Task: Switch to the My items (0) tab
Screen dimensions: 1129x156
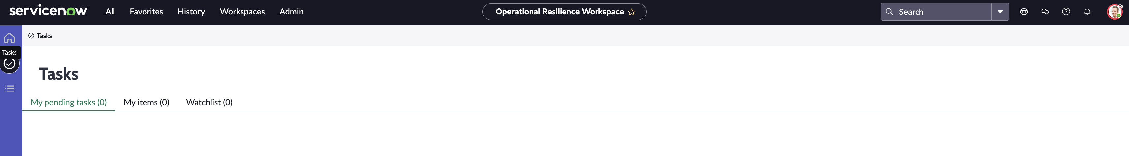Action: 146,102
